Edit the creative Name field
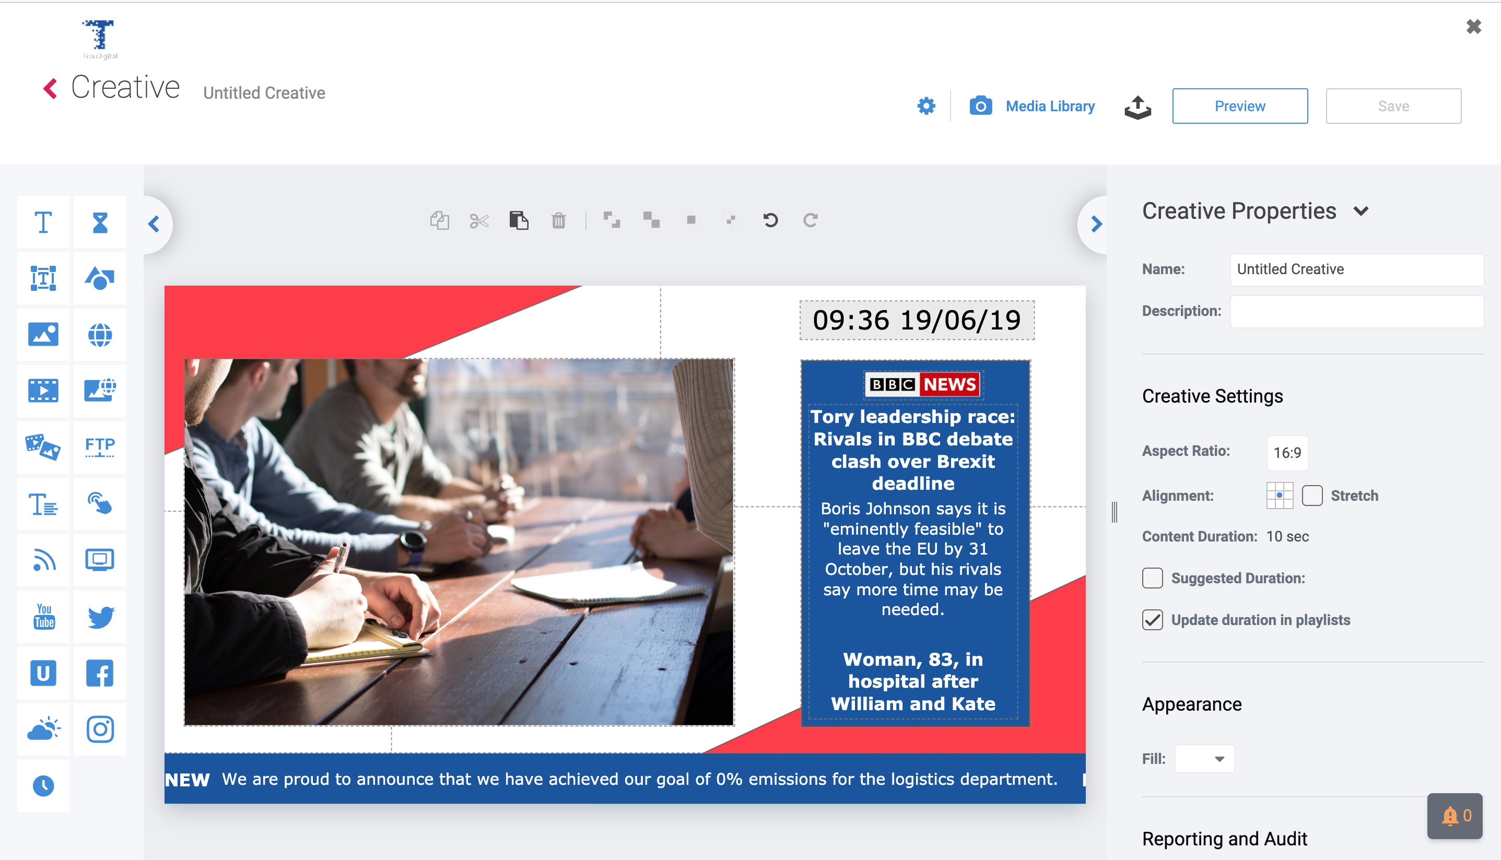This screenshot has height=860, width=1501. click(x=1356, y=269)
